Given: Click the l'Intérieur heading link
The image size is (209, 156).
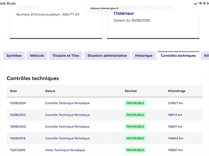Looking at the screenshot, I should 124,14.
